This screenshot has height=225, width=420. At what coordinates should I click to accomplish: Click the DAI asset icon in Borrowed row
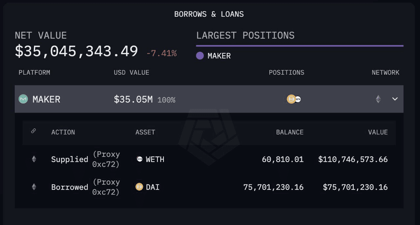(139, 187)
